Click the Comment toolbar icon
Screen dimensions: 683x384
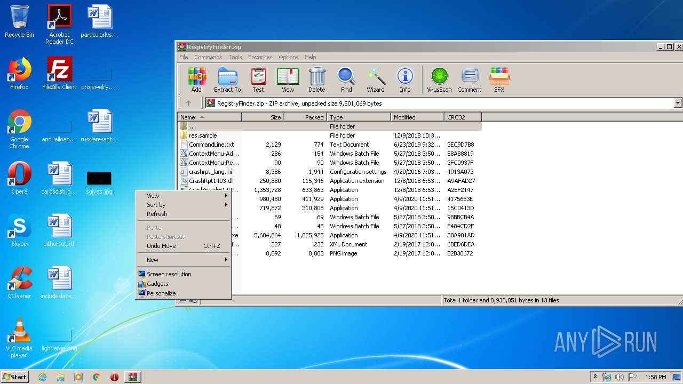click(469, 80)
